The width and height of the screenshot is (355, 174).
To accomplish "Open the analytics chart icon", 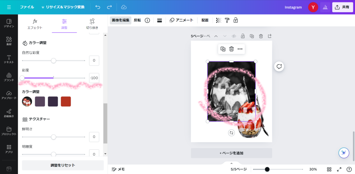I will [x=325, y=7].
